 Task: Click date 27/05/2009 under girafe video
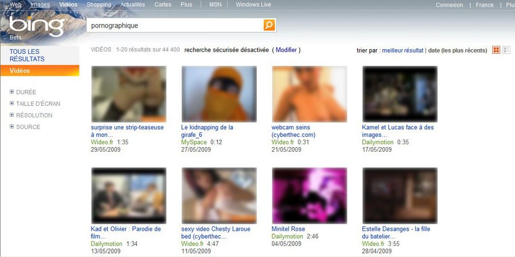(x=196, y=149)
